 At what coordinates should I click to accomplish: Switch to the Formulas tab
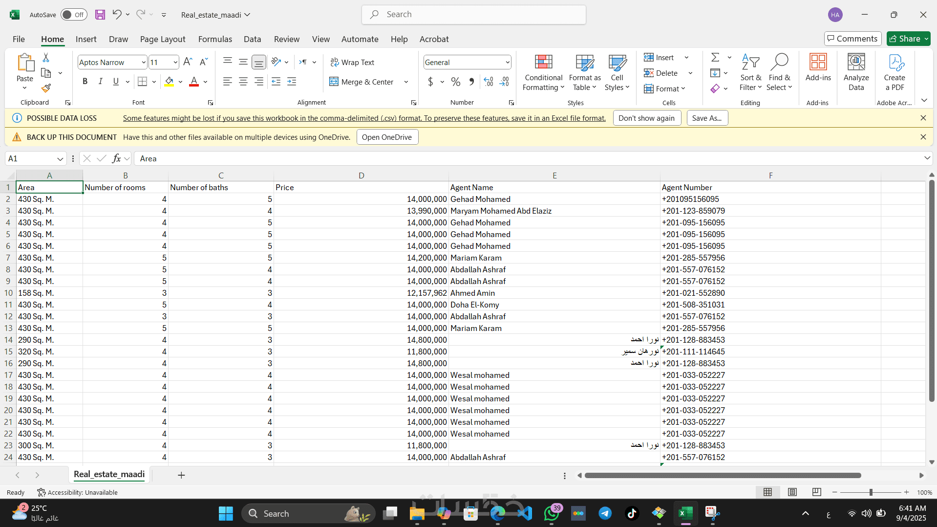coord(215,39)
